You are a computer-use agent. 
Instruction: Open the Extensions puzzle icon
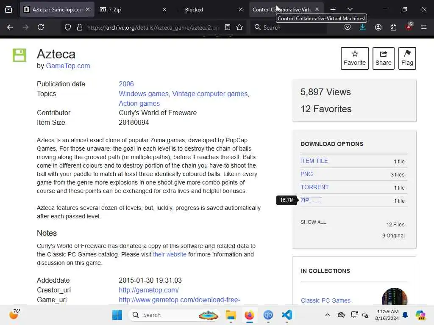pyautogui.click(x=393, y=27)
